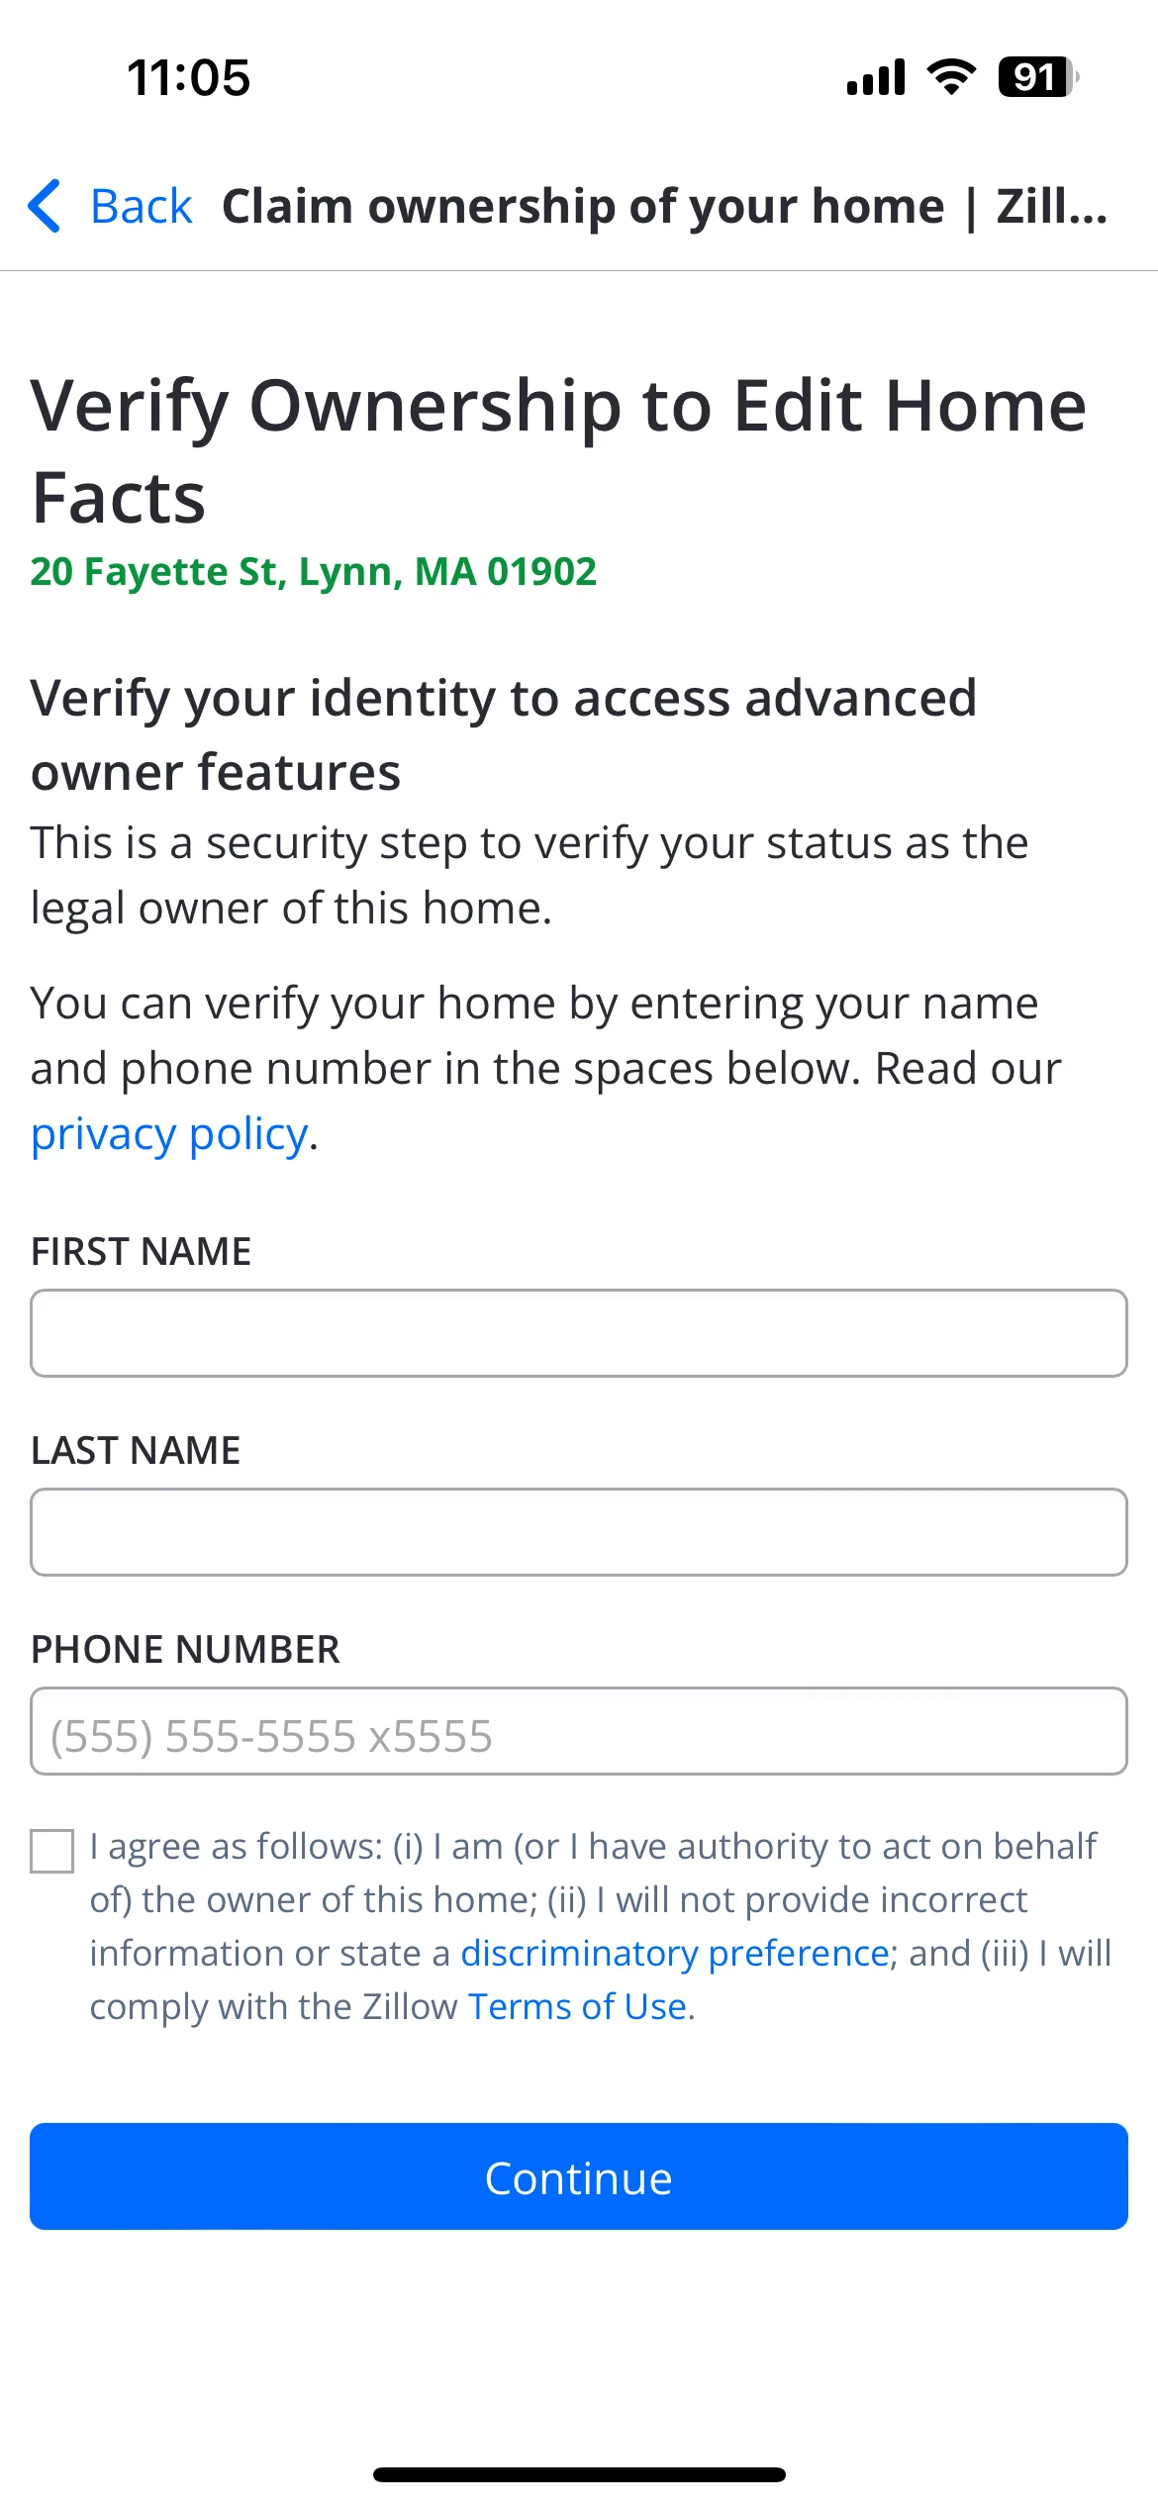Tap the battery indicator showing 91

[x=1038, y=77]
